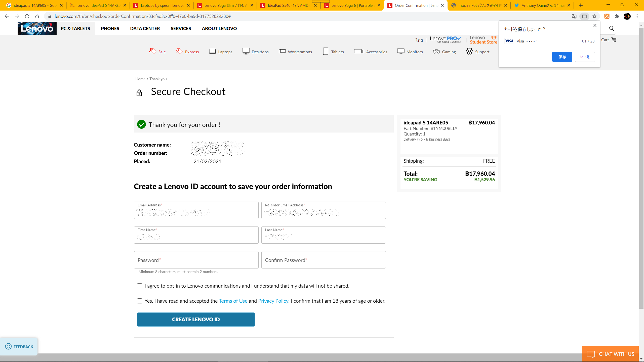Click the Home breadcrumb link
Screen dimensions: 644x362
(140, 79)
